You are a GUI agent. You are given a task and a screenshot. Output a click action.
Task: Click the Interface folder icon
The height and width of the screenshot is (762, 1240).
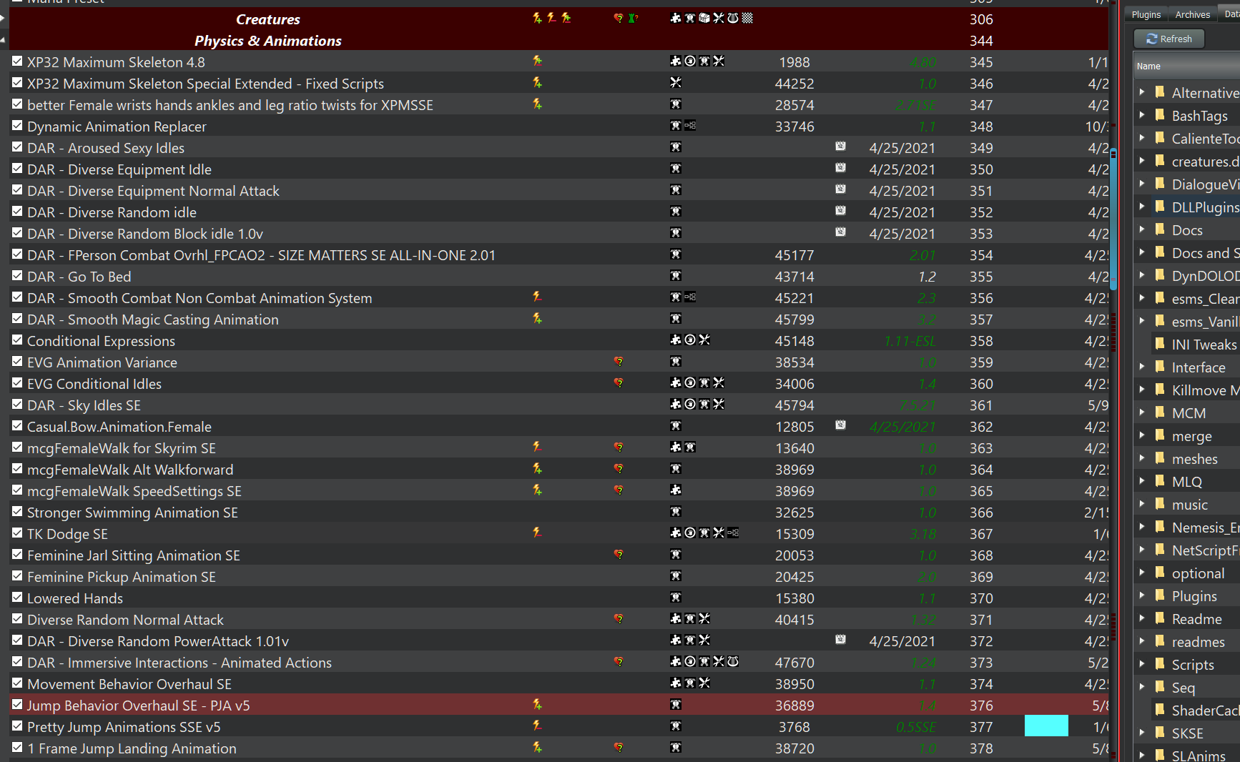pyautogui.click(x=1160, y=367)
